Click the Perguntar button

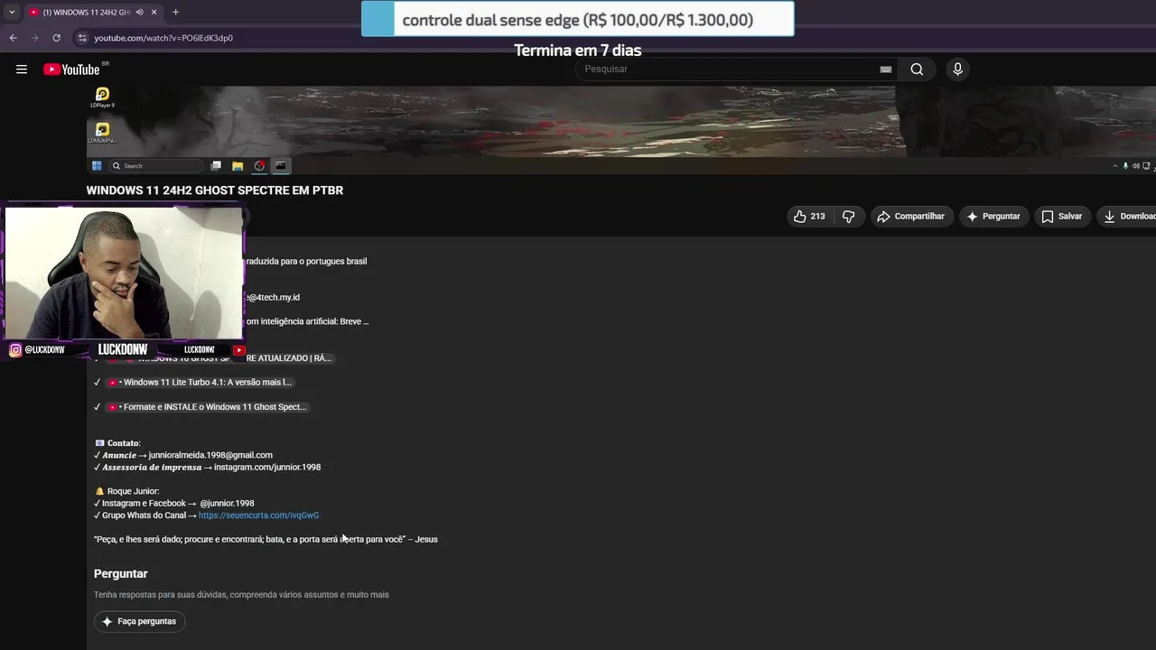(x=993, y=217)
